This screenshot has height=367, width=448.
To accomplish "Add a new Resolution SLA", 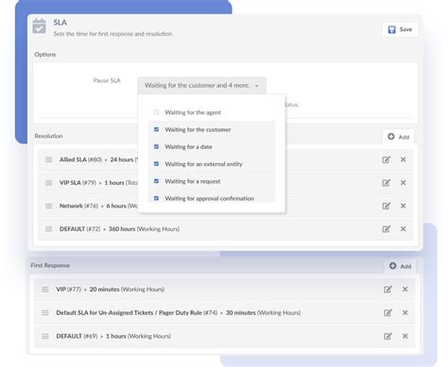I will click(x=399, y=137).
